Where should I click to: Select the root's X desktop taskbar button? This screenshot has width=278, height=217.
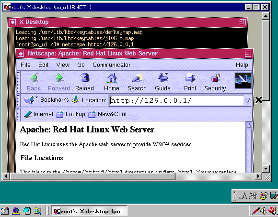tap(89, 211)
